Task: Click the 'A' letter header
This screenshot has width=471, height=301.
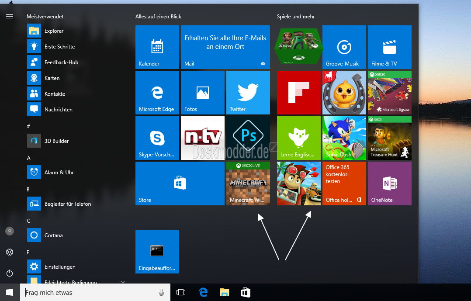Action: pyautogui.click(x=28, y=158)
